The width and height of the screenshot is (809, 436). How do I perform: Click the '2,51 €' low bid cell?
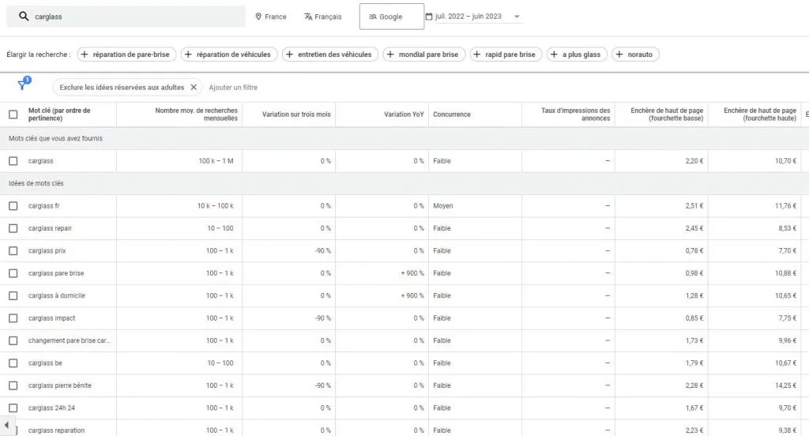(x=694, y=206)
